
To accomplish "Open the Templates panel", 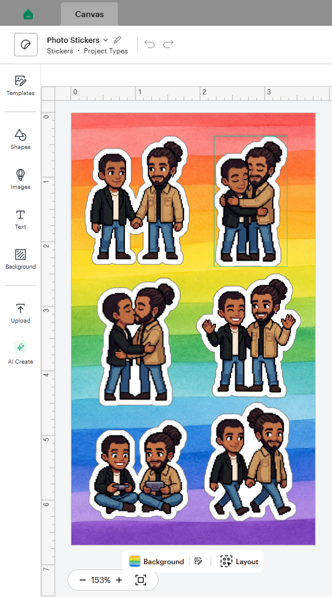I will pyautogui.click(x=20, y=86).
